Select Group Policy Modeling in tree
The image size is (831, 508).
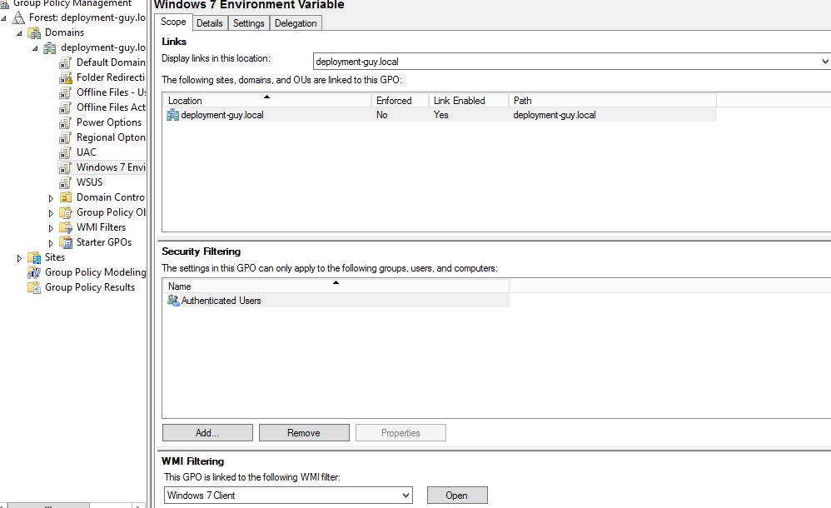[x=96, y=272]
